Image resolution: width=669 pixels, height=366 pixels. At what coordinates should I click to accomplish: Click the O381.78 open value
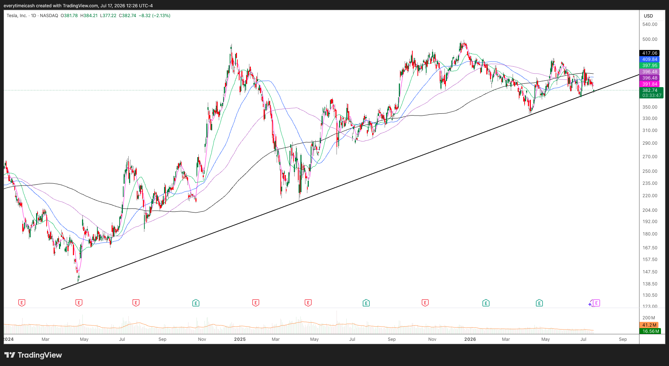(x=69, y=16)
